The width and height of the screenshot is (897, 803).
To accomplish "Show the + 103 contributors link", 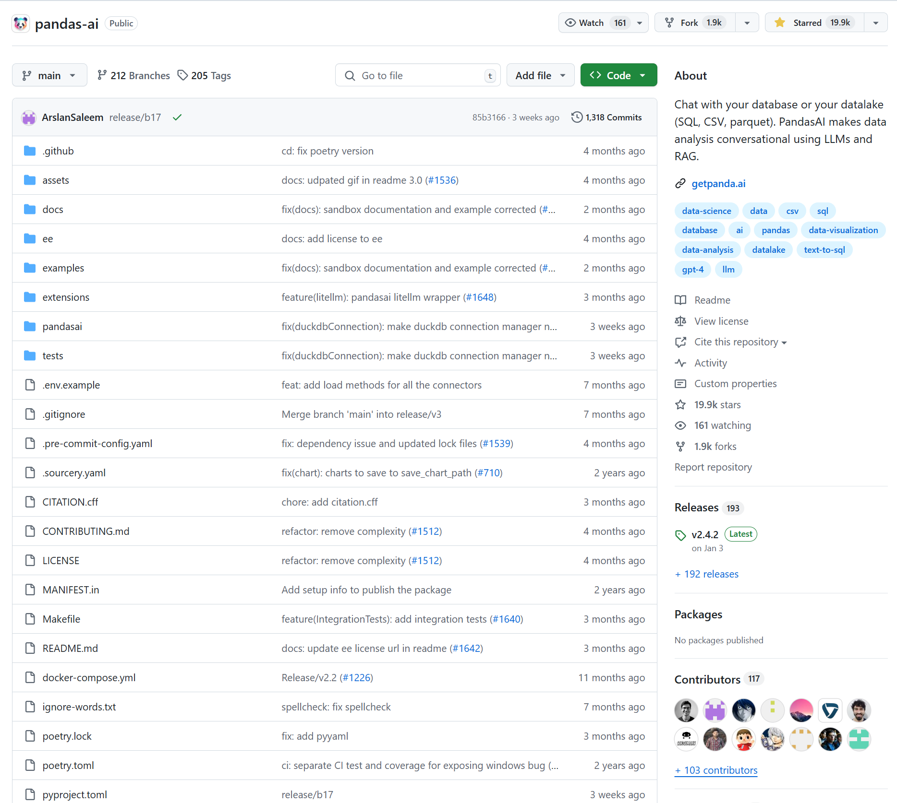I will [x=716, y=770].
